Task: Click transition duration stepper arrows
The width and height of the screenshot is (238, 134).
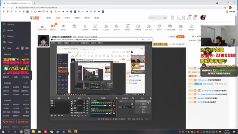Action: point(133,107)
